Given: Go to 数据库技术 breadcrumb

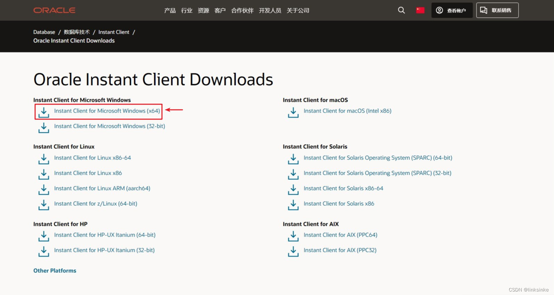Looking at the screenshot, I should [77, 32].
